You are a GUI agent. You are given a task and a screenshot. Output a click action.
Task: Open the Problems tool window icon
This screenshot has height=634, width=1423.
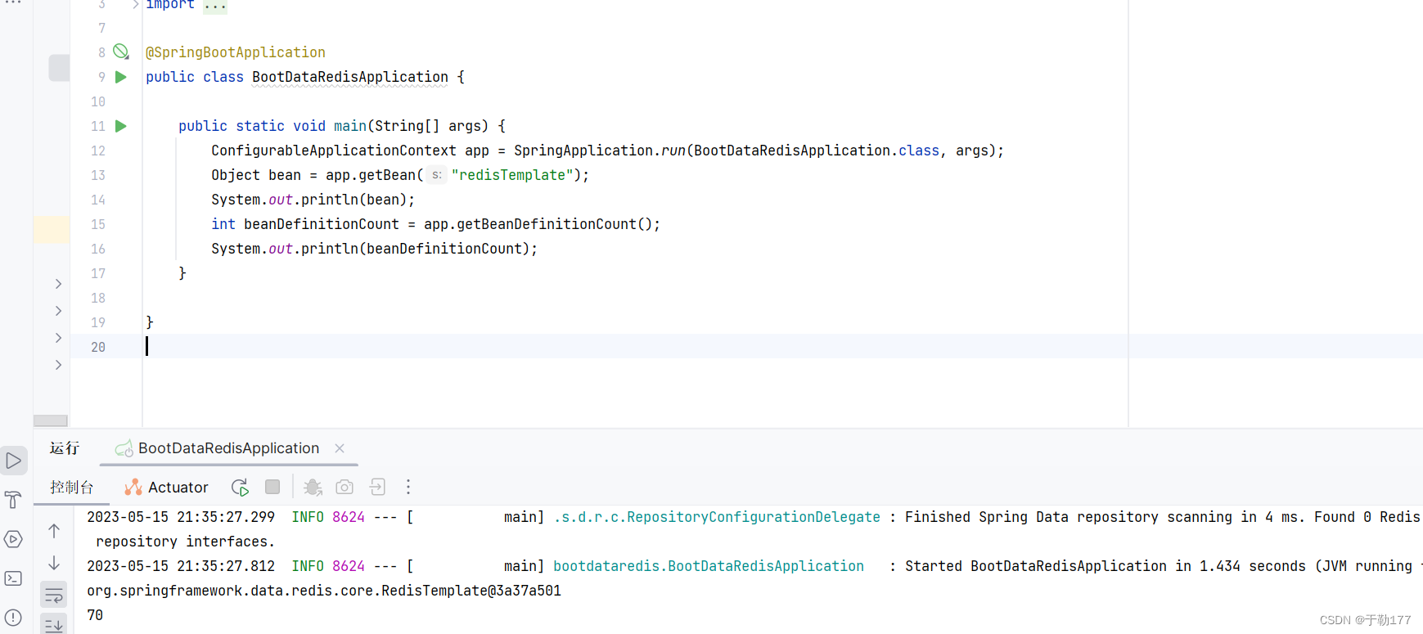14,618
